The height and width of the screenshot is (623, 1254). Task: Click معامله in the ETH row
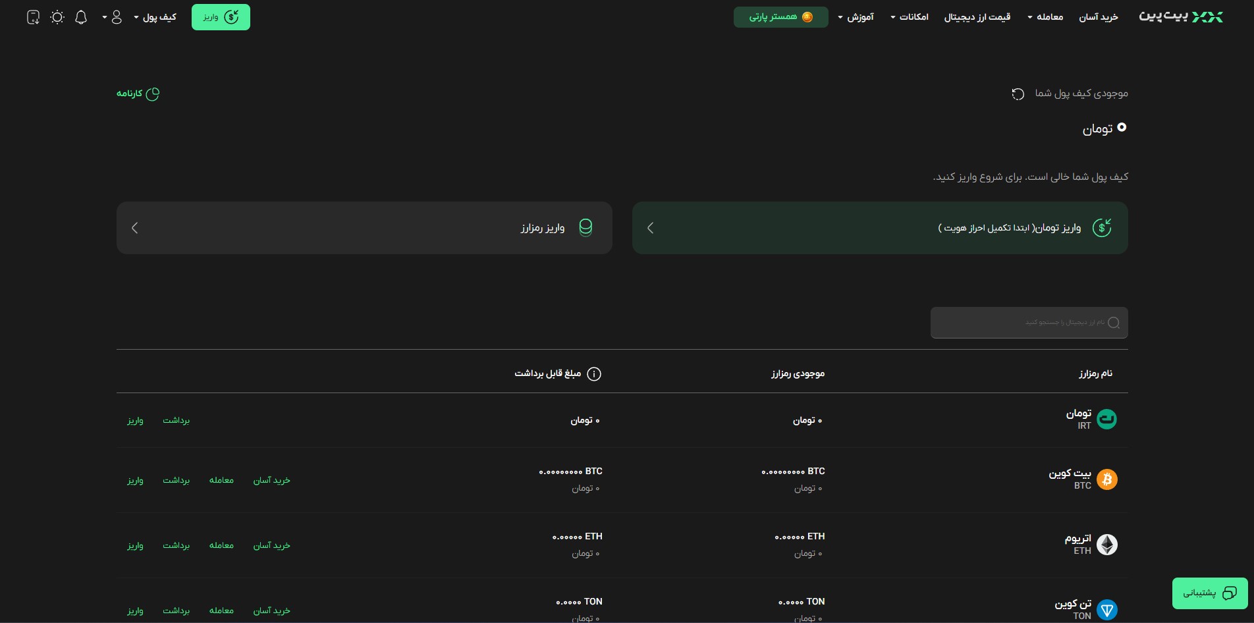[x=221, y=545]
